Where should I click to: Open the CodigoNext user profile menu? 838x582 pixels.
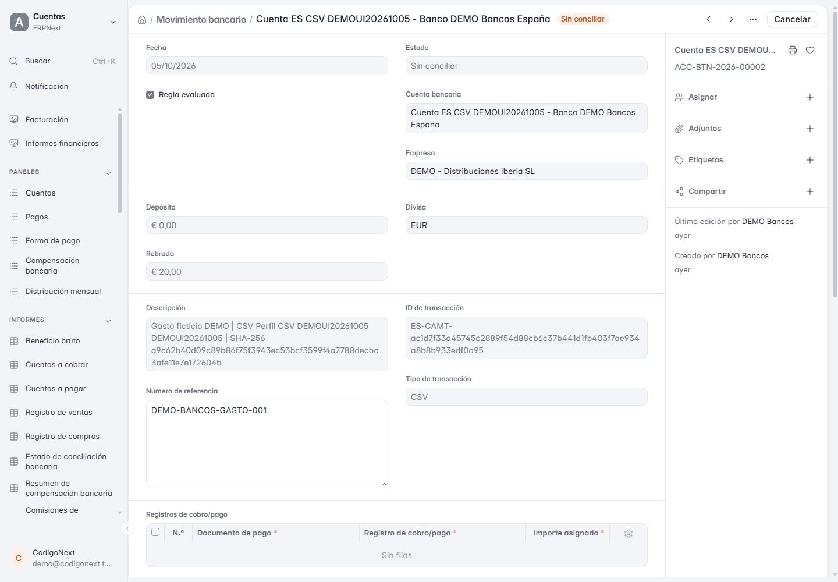click(63, 558)
